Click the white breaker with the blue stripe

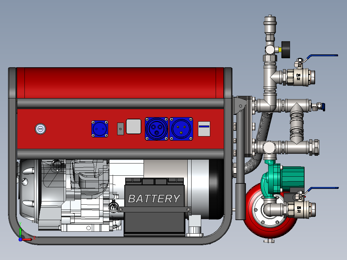pyautogui.click(x=204, y=129)
